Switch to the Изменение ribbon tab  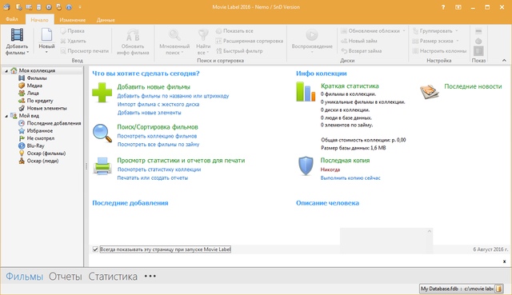[73, 20]
